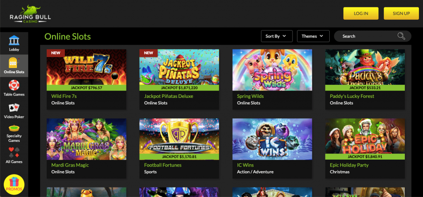Click the Log In button
This screenshot has height=197, width=423.
tap(361, 14)
